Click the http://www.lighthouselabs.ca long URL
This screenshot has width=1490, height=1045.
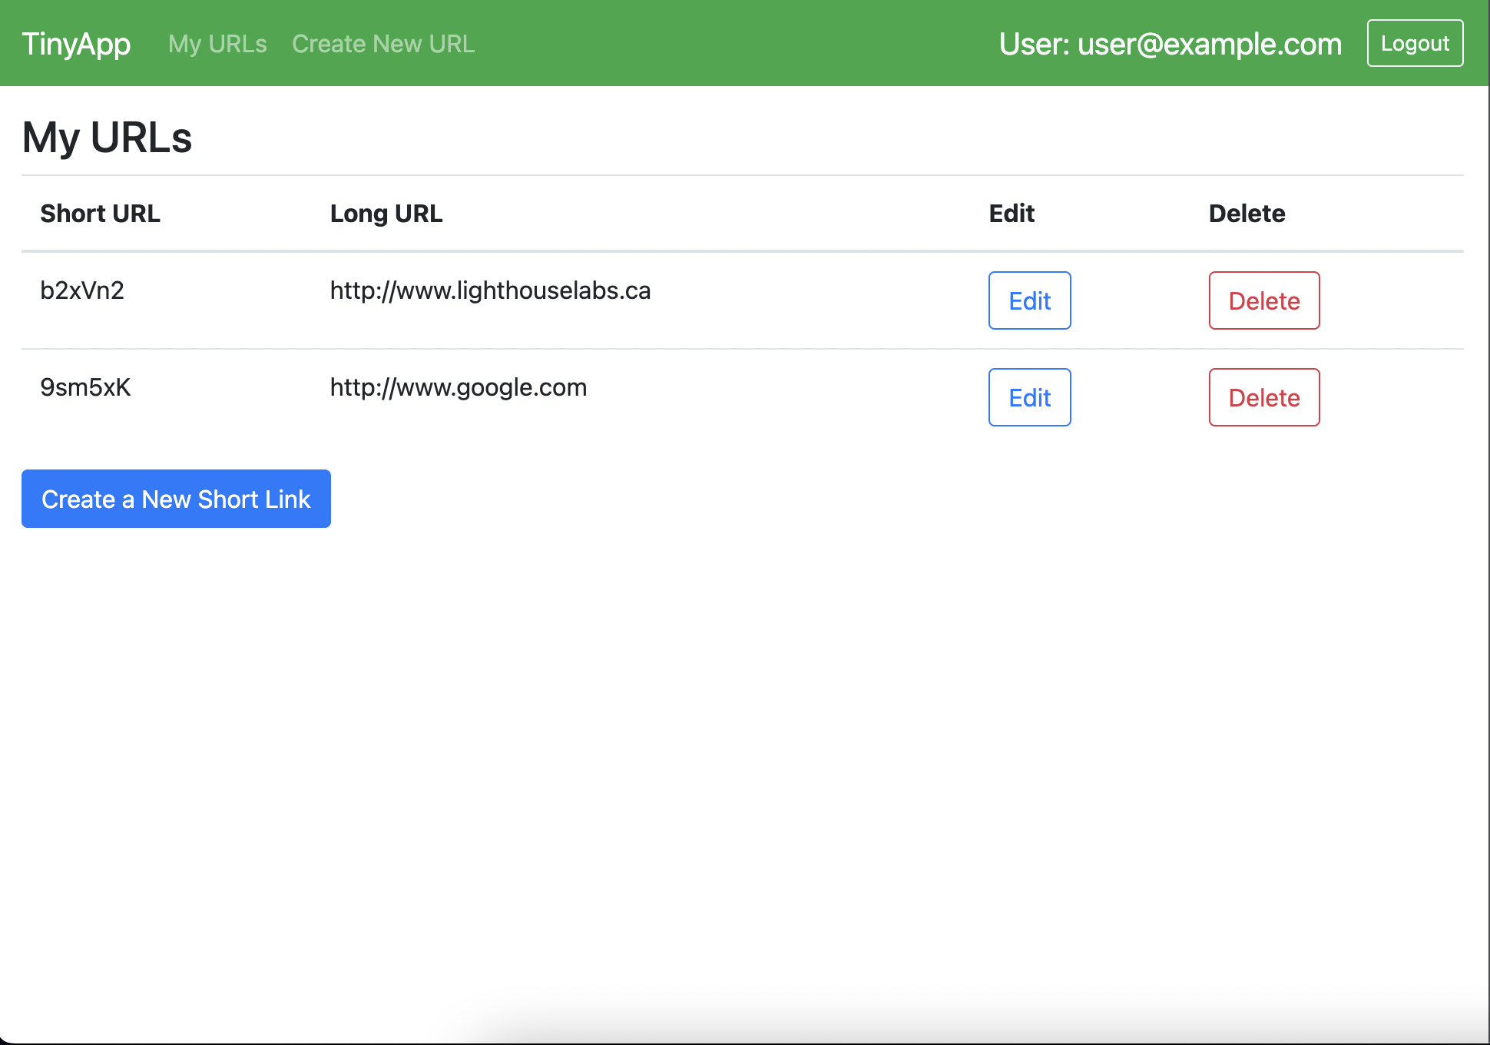tap(490, 290)
